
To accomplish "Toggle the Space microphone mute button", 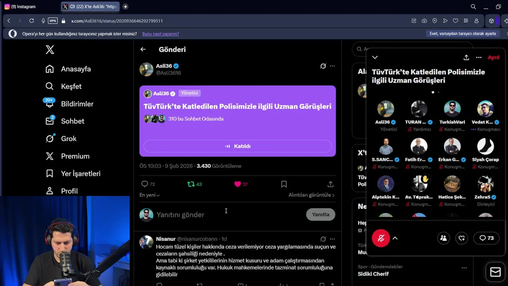I will click(381, 238).
